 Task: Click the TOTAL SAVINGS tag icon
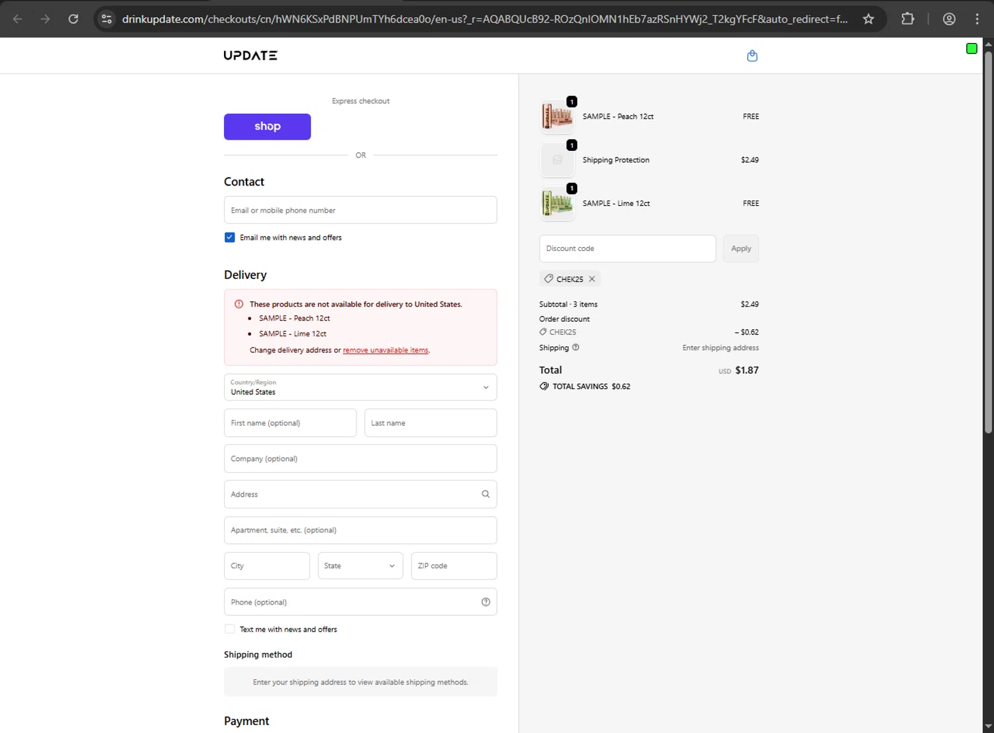pos(544,386)
